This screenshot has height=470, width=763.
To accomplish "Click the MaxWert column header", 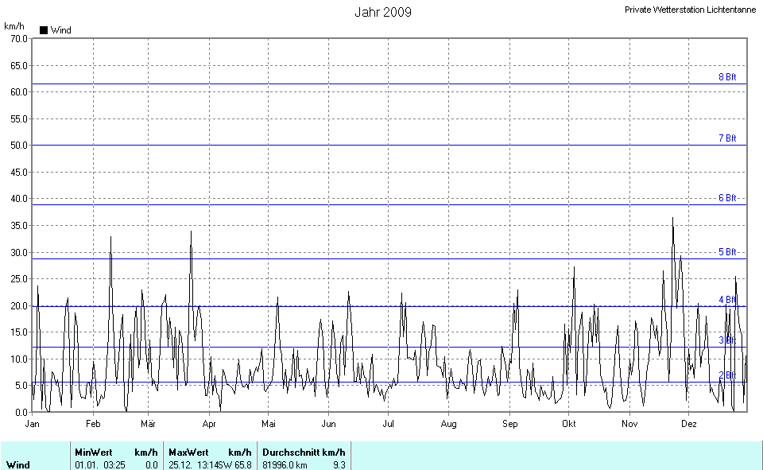I will tap(188, 452).
